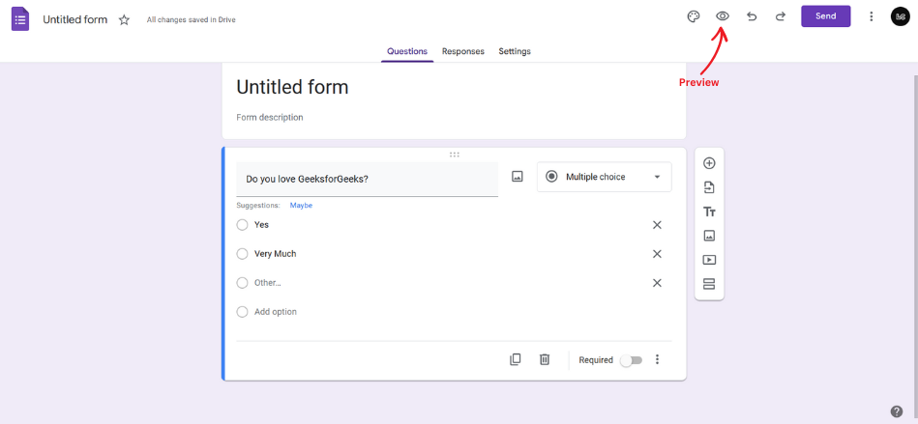Toggle the Required switch on
This screenshot has height=424, width=918.
(631, 360)
